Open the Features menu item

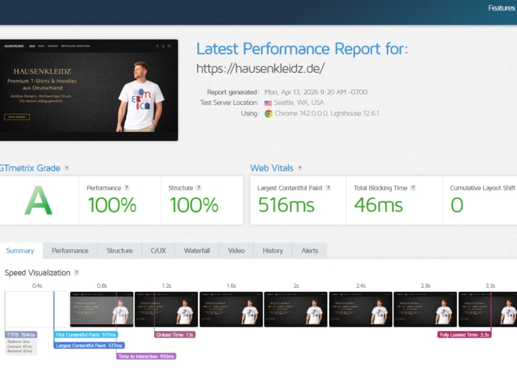coord(502,8)
